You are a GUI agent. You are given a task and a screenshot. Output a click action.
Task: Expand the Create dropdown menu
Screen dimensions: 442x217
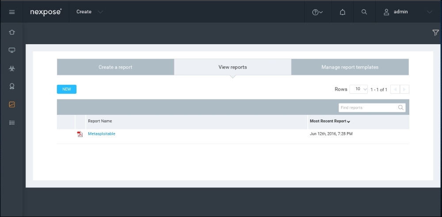click(90, 12)
